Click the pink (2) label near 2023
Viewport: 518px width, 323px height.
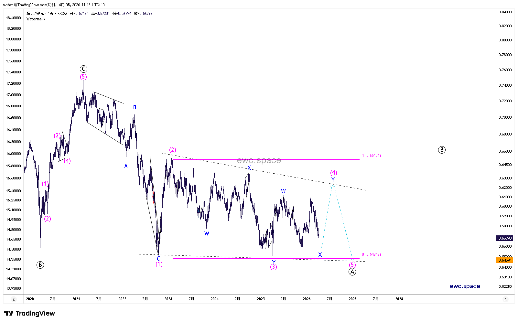[x=173, y=150]
